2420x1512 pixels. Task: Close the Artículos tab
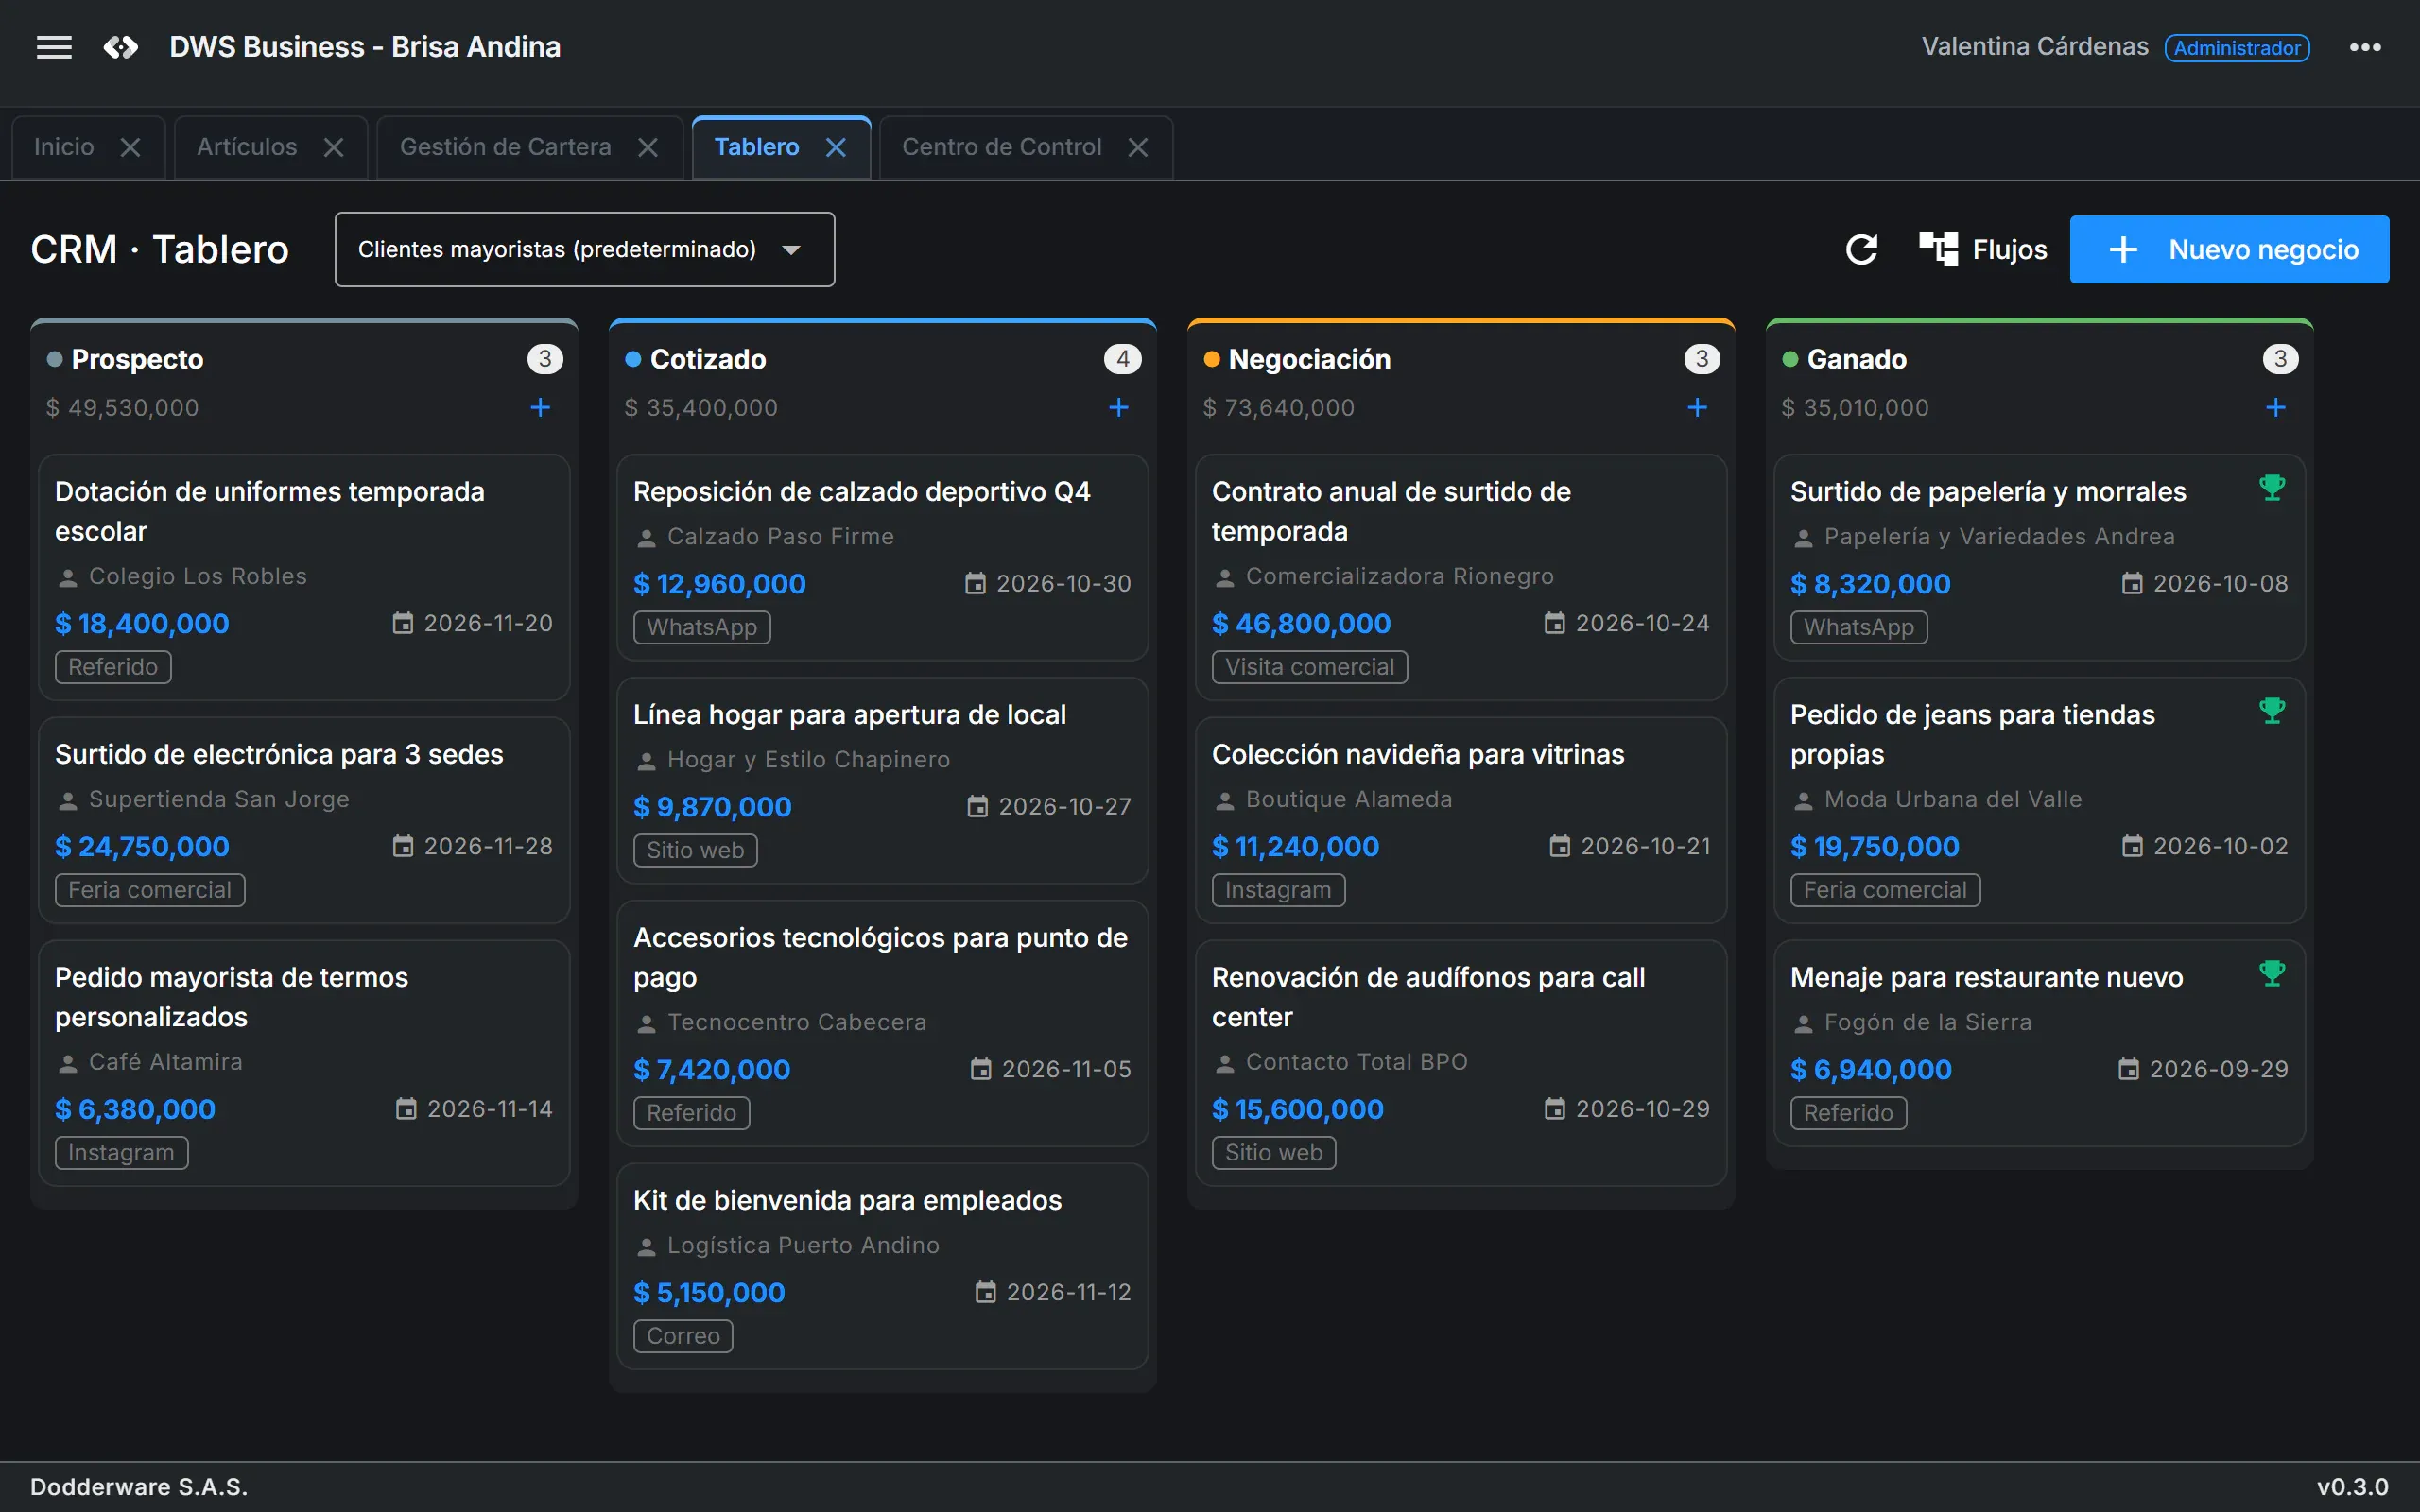[x=334, y=147]
